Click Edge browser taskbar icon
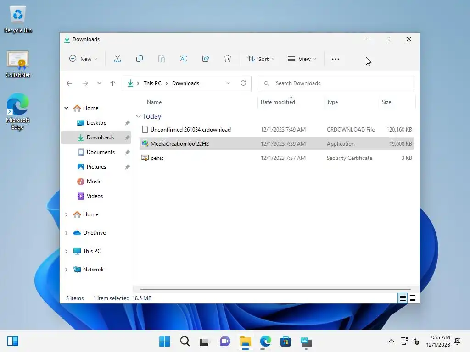 (266, 341)
